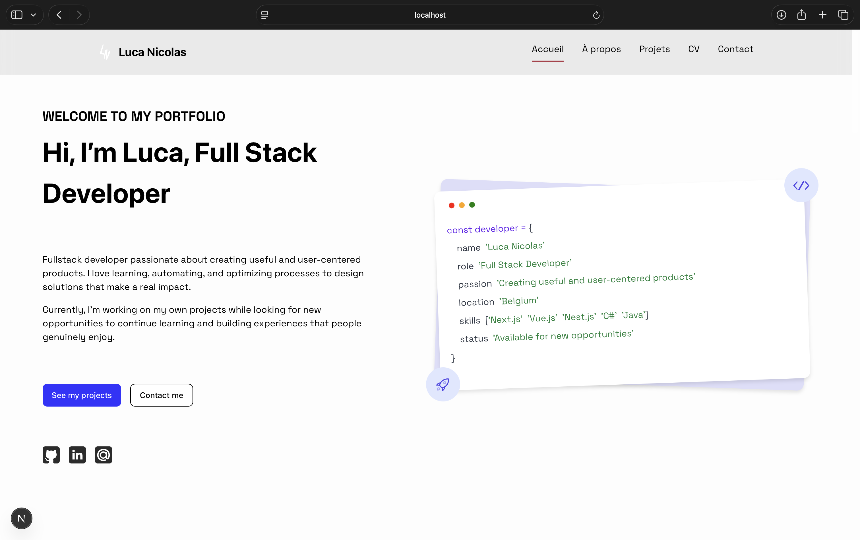Open the Projets nav item

654,49
